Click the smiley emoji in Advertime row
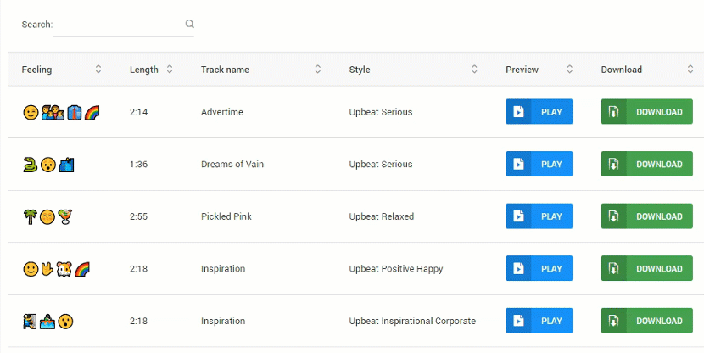This screenshot has height=353, width=704. [x=31, y=112]
